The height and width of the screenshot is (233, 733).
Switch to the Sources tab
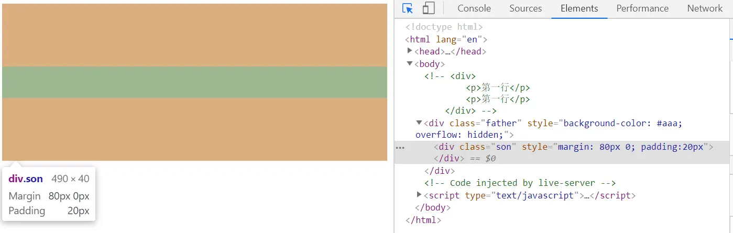(526, 8)
